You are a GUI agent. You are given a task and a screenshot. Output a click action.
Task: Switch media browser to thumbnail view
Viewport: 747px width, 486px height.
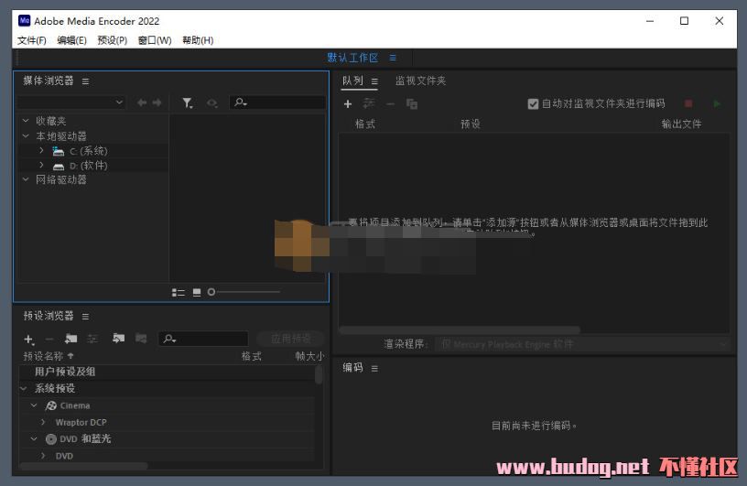(197, 292)
